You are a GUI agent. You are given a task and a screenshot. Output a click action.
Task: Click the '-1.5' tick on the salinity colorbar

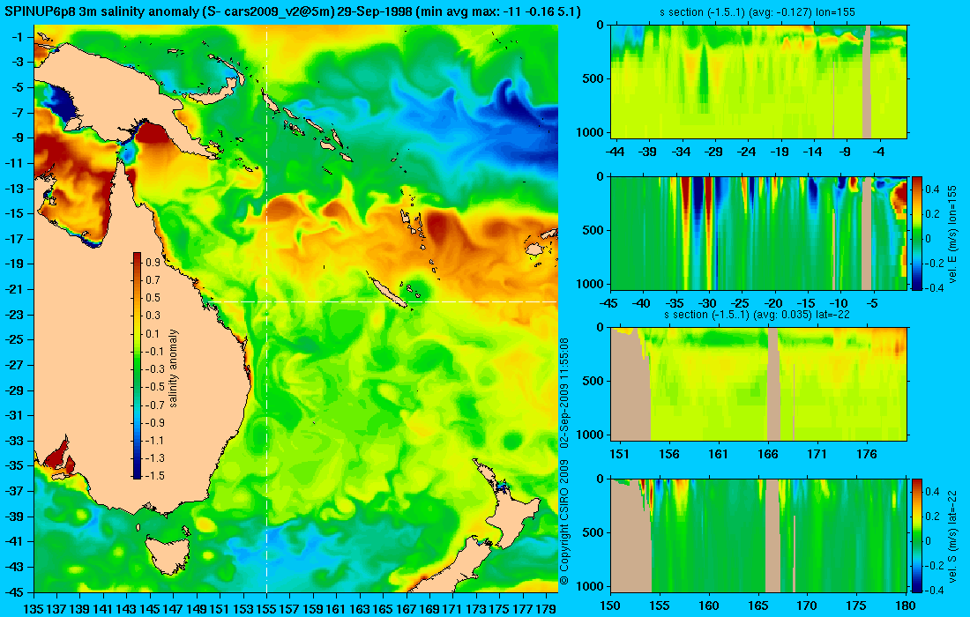154,475
